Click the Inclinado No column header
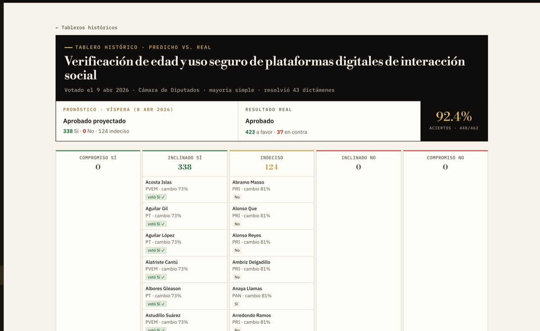Image resolution: width=540 pixels, height=331 pixels. click(x=358, y=163)
